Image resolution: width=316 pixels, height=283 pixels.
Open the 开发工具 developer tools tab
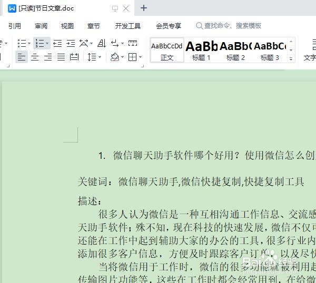(128, 26)
